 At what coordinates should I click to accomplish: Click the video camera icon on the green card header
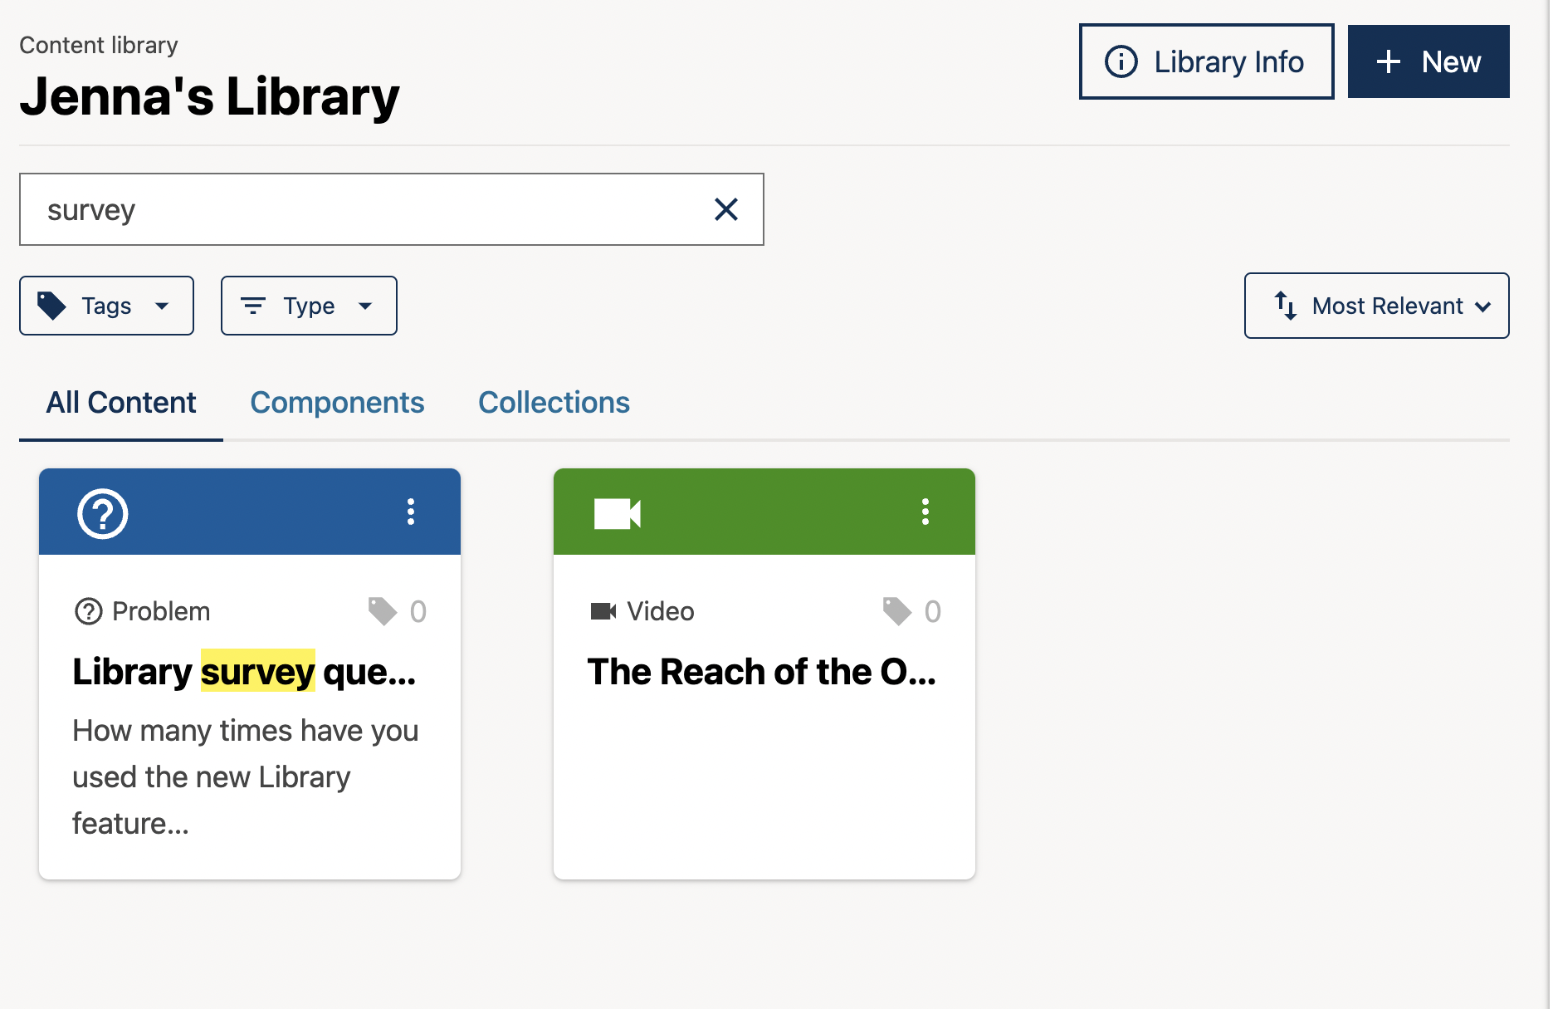[617, 512]
